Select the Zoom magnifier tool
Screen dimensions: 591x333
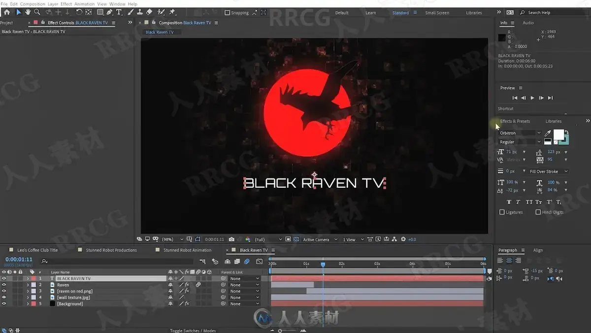pyautogui.click(x=37, y=12)
